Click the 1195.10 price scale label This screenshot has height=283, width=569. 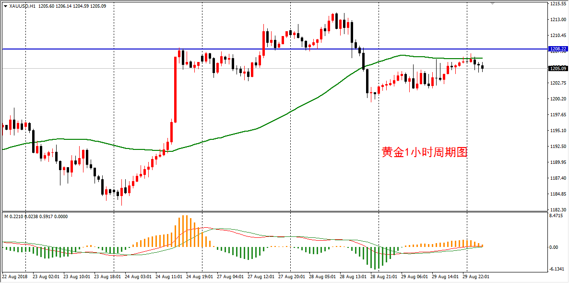point(557,131)
